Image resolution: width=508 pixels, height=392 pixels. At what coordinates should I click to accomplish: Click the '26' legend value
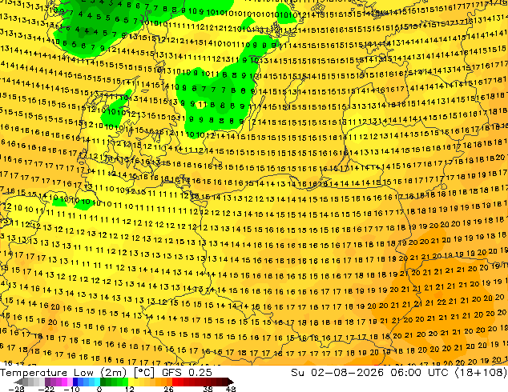168,389
